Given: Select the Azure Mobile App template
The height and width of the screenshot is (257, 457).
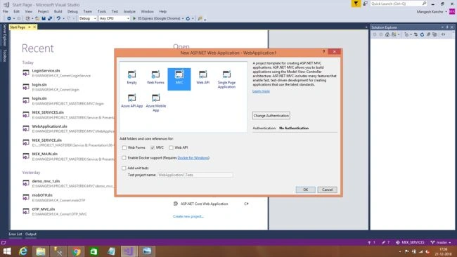Looking at the screenshot, I should (x=155, y=103).
